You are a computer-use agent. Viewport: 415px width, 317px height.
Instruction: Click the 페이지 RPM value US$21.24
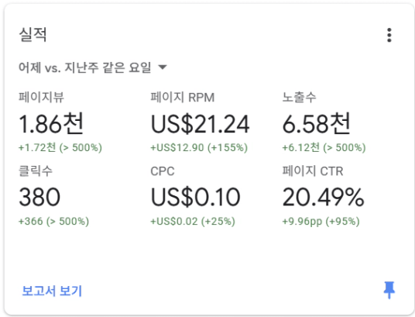coord(200,124)
